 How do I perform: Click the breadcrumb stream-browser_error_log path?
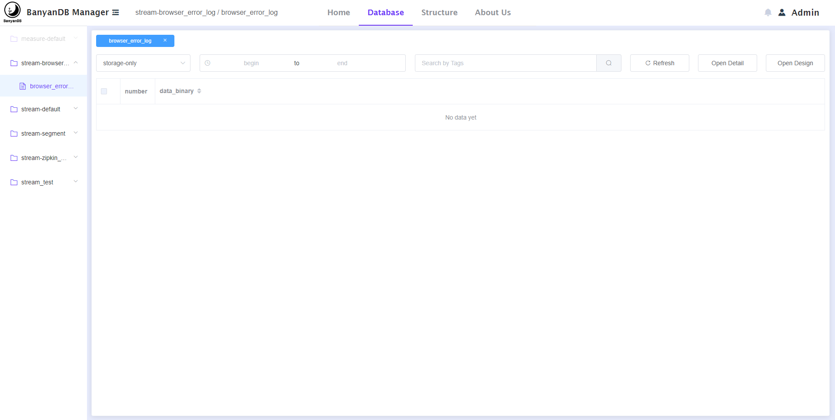point(175,12)
